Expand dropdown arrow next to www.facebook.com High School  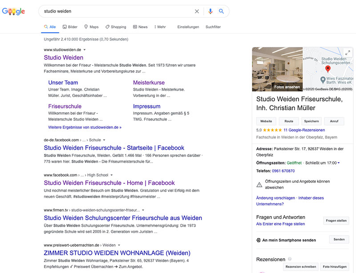[x=112, y=175]
